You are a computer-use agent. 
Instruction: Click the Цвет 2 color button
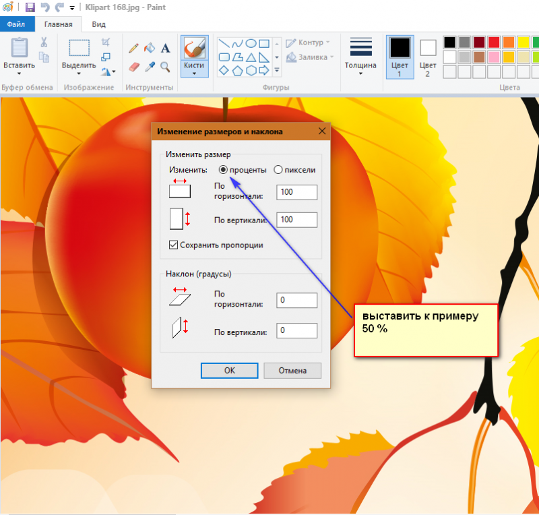click(x=428, y=57)
